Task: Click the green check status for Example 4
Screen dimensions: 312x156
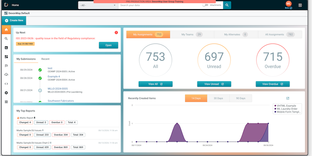Action: (40, 78)
